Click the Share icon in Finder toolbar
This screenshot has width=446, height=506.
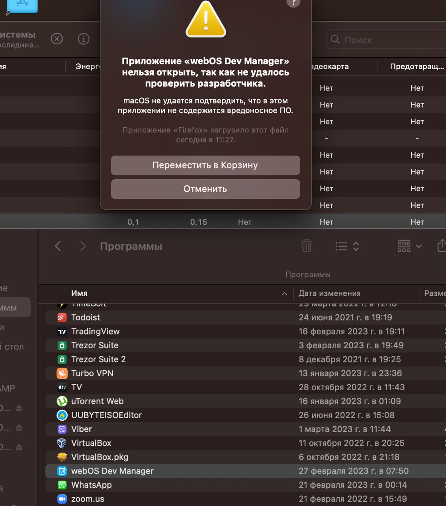442,245
